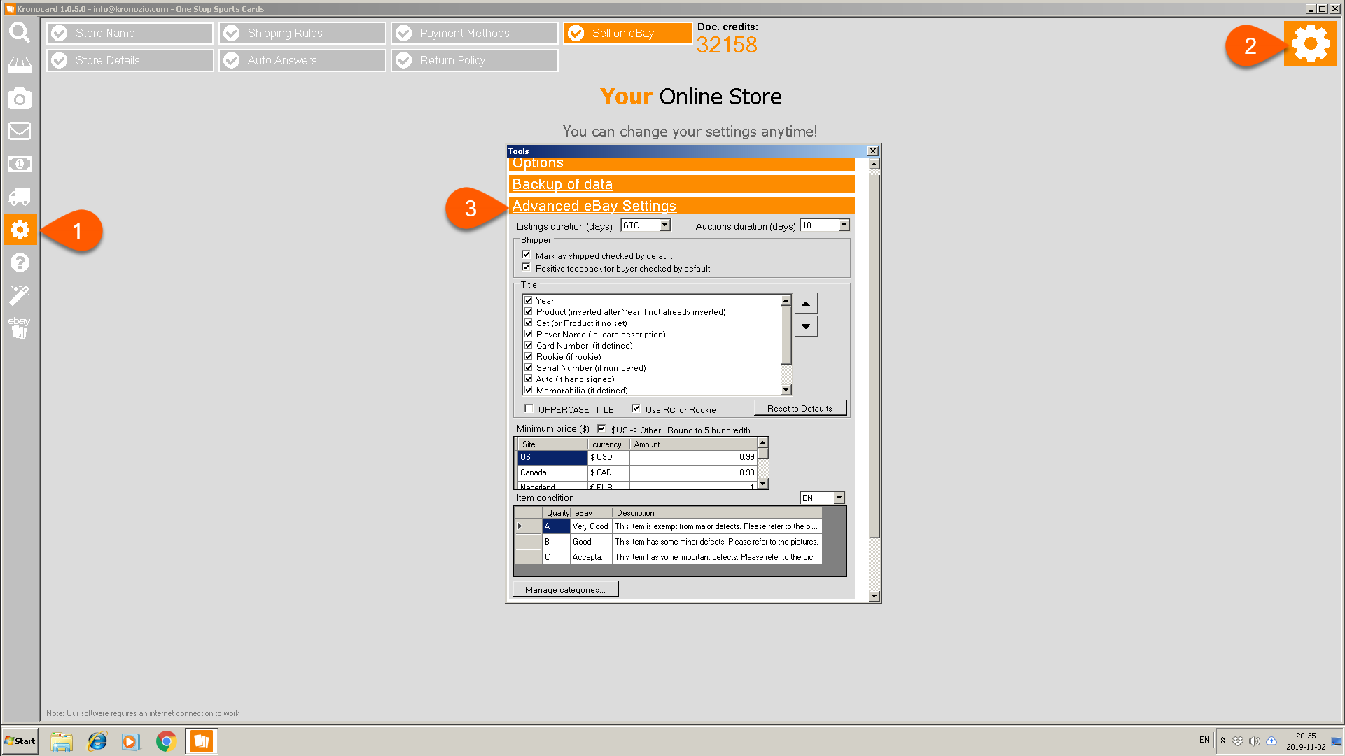Expand the Options section
Image resolution: width=1345 pixels, height=756 pixels.
point(538,163)
